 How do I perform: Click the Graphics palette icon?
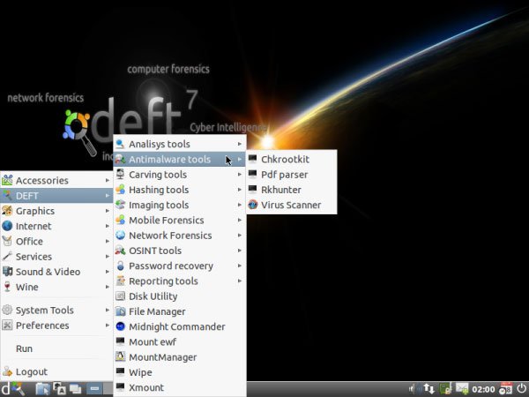[7, 211]
